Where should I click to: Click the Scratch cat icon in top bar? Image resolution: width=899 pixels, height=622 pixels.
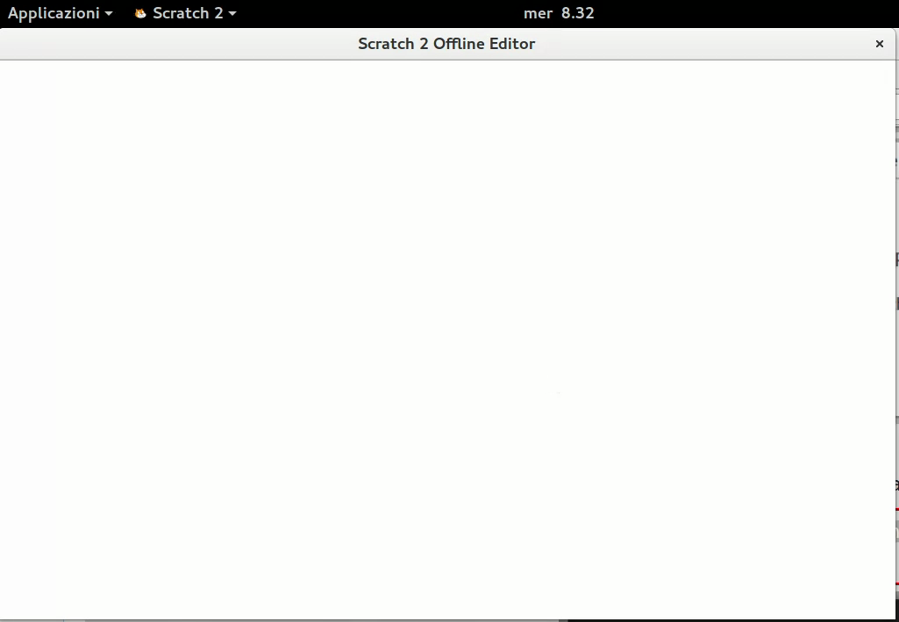(140, 13)
